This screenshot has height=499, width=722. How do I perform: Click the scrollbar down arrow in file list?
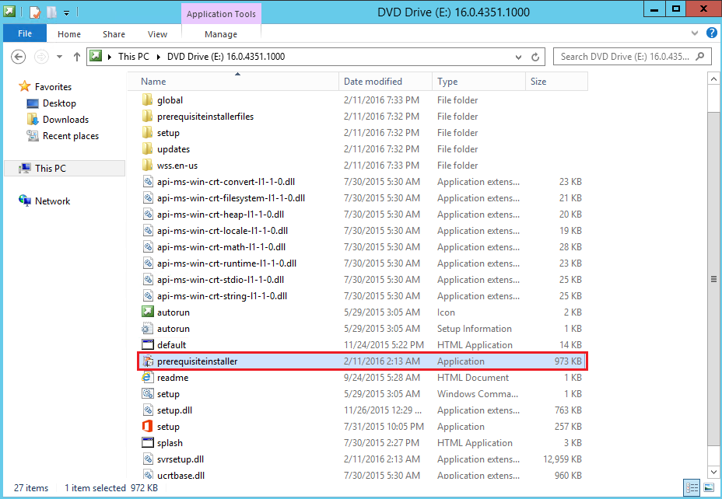[x=713, y=472]
